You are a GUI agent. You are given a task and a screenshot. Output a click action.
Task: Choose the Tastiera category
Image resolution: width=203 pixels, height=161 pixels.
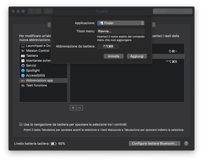[x=43, y=56]
